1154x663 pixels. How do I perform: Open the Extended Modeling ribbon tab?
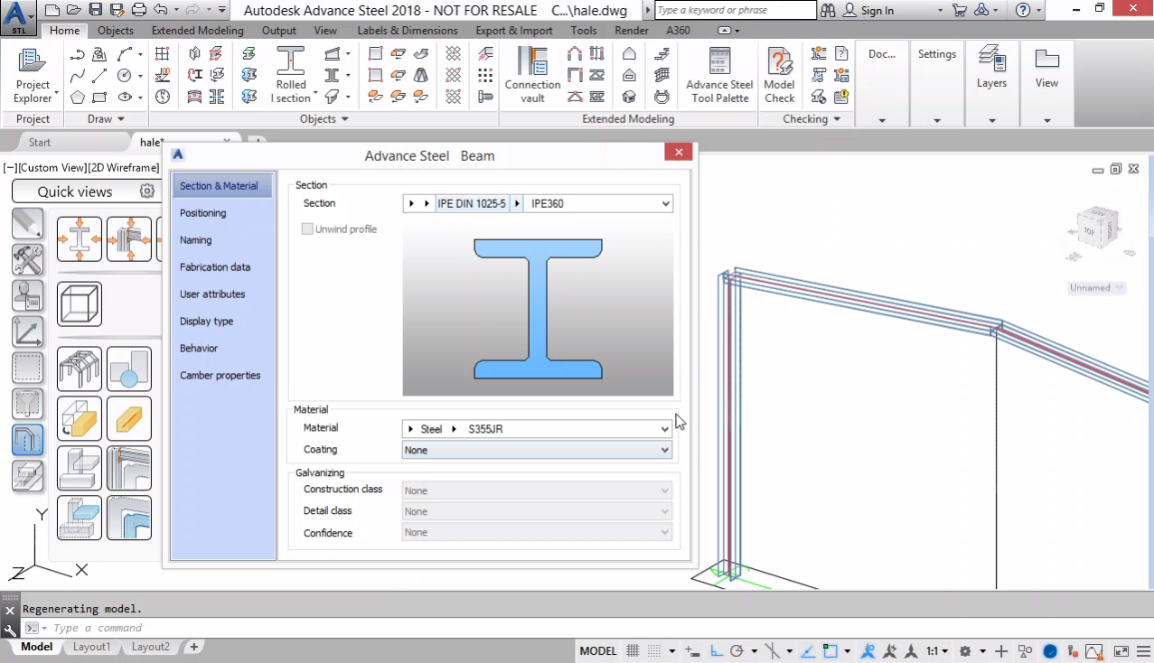[197, 30]
